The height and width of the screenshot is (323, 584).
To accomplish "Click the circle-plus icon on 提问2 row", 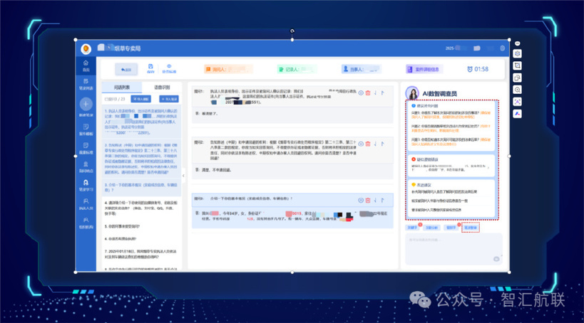I will 361,144.
